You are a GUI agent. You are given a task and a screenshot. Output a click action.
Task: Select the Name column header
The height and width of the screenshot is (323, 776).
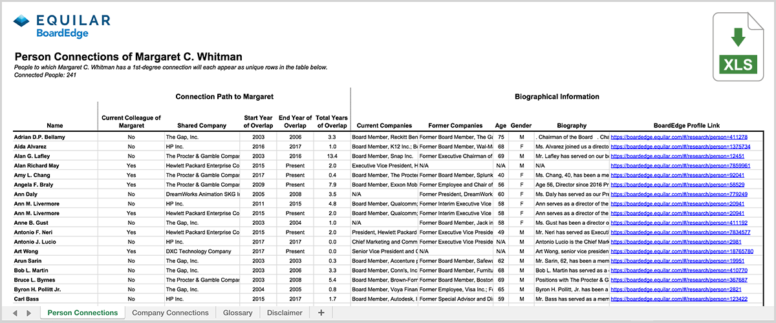55,125
